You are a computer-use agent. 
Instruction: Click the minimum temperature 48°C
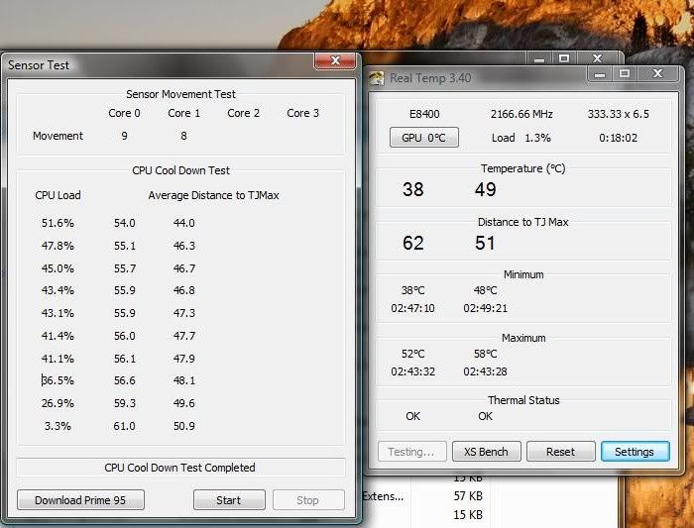[x=486, y=290]
